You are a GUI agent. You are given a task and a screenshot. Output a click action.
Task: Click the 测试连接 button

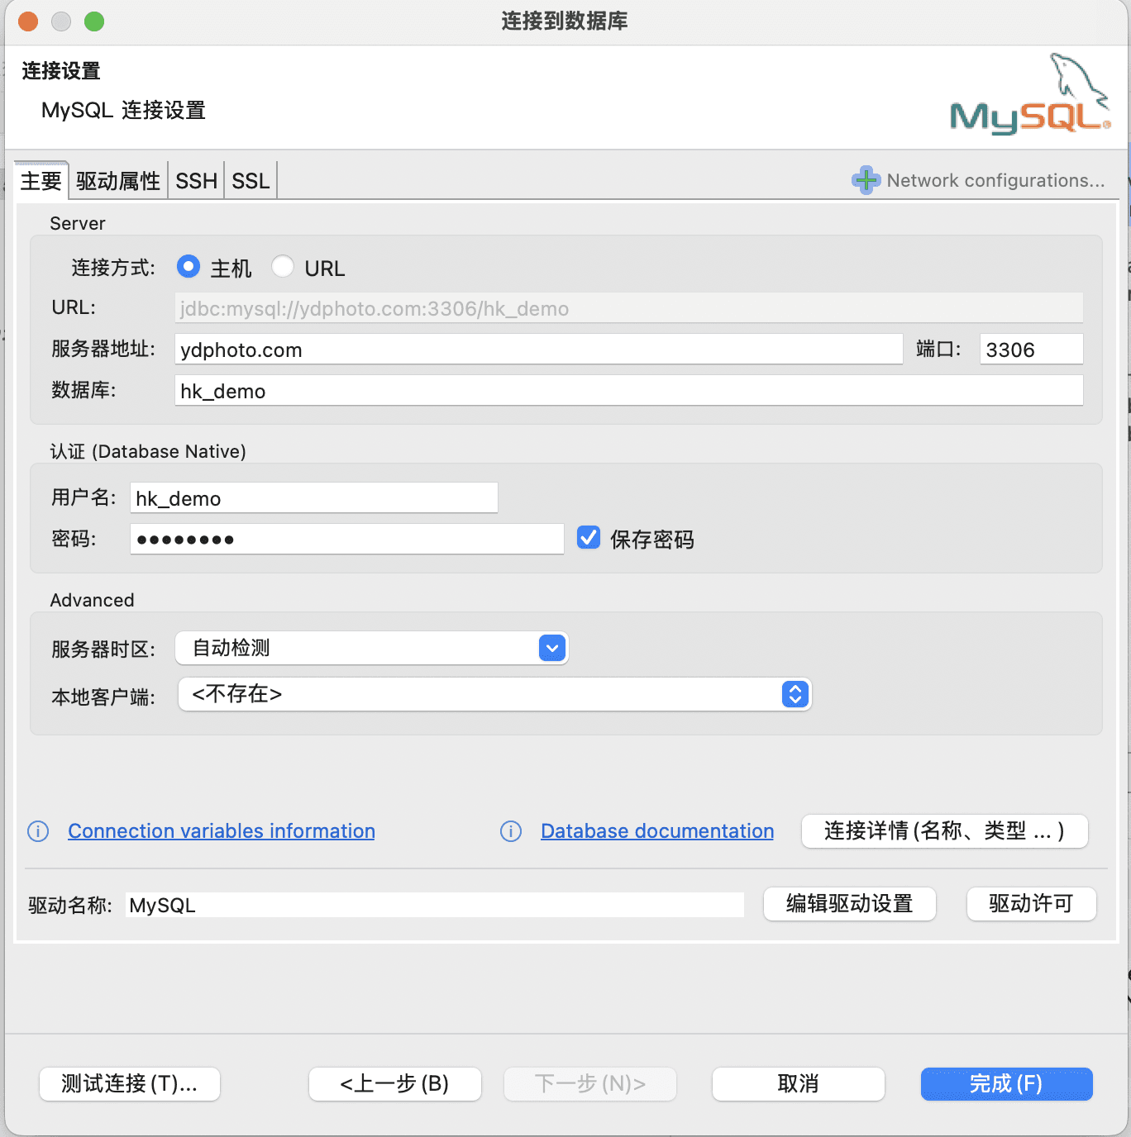click(x=129, y=1084)
